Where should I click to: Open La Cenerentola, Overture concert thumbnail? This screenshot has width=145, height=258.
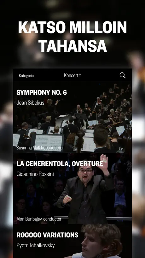(x=72, y=189)
